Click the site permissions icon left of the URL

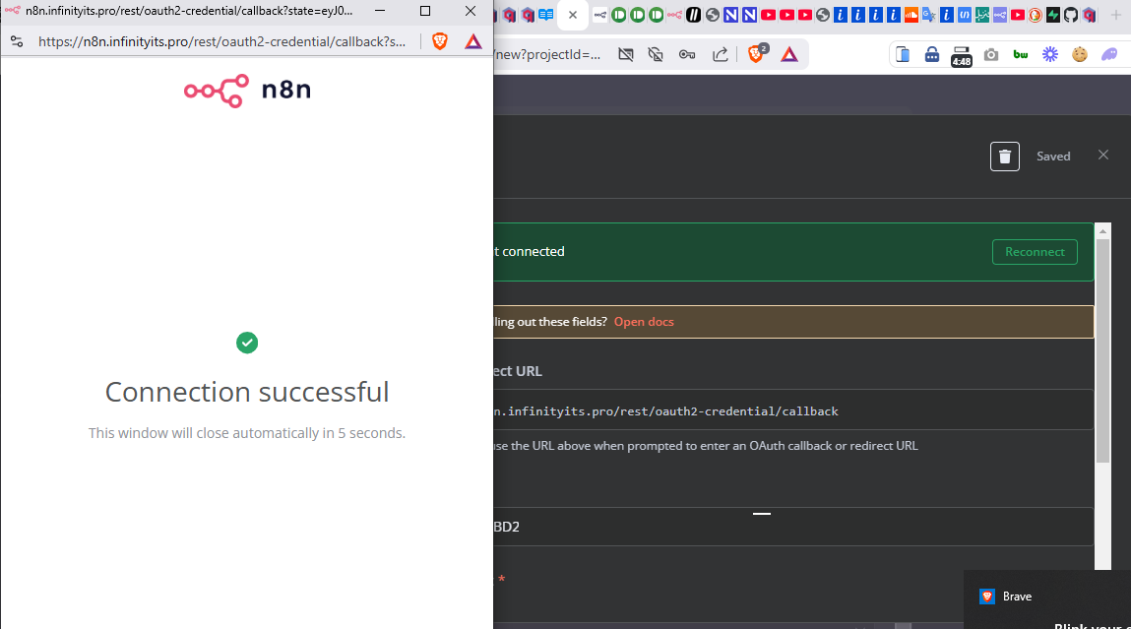(x=16, y=43)
